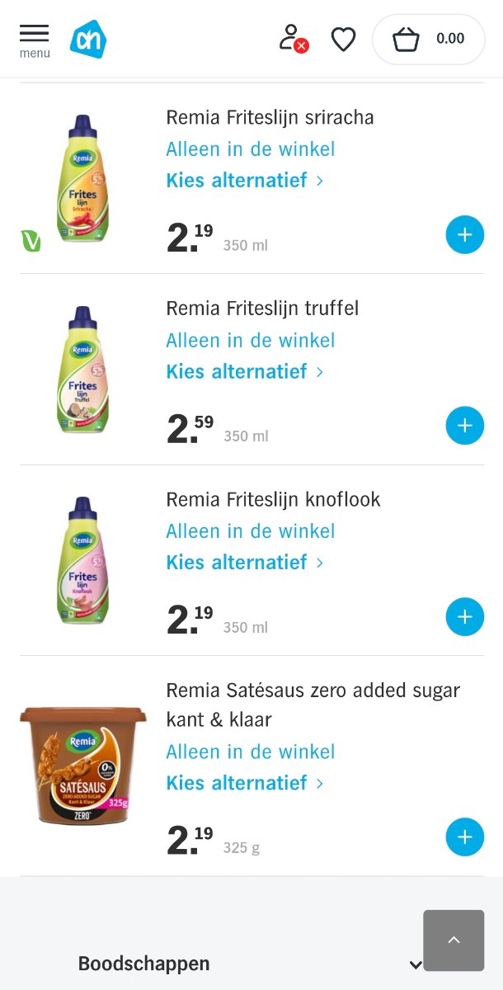503x990 pixels.
Task: Add Remia Friteslijn truffel to basket
Action: click(464, 426)
